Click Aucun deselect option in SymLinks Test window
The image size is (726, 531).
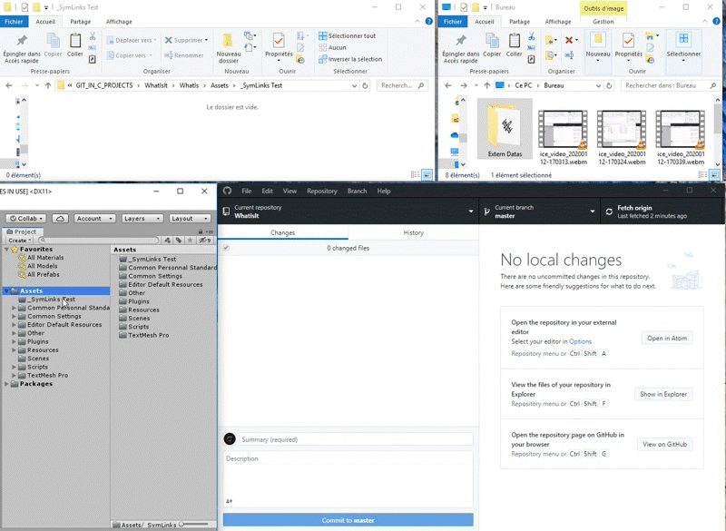pos(332,47)
